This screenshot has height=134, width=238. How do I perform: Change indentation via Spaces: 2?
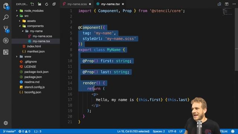coord(159,131)
